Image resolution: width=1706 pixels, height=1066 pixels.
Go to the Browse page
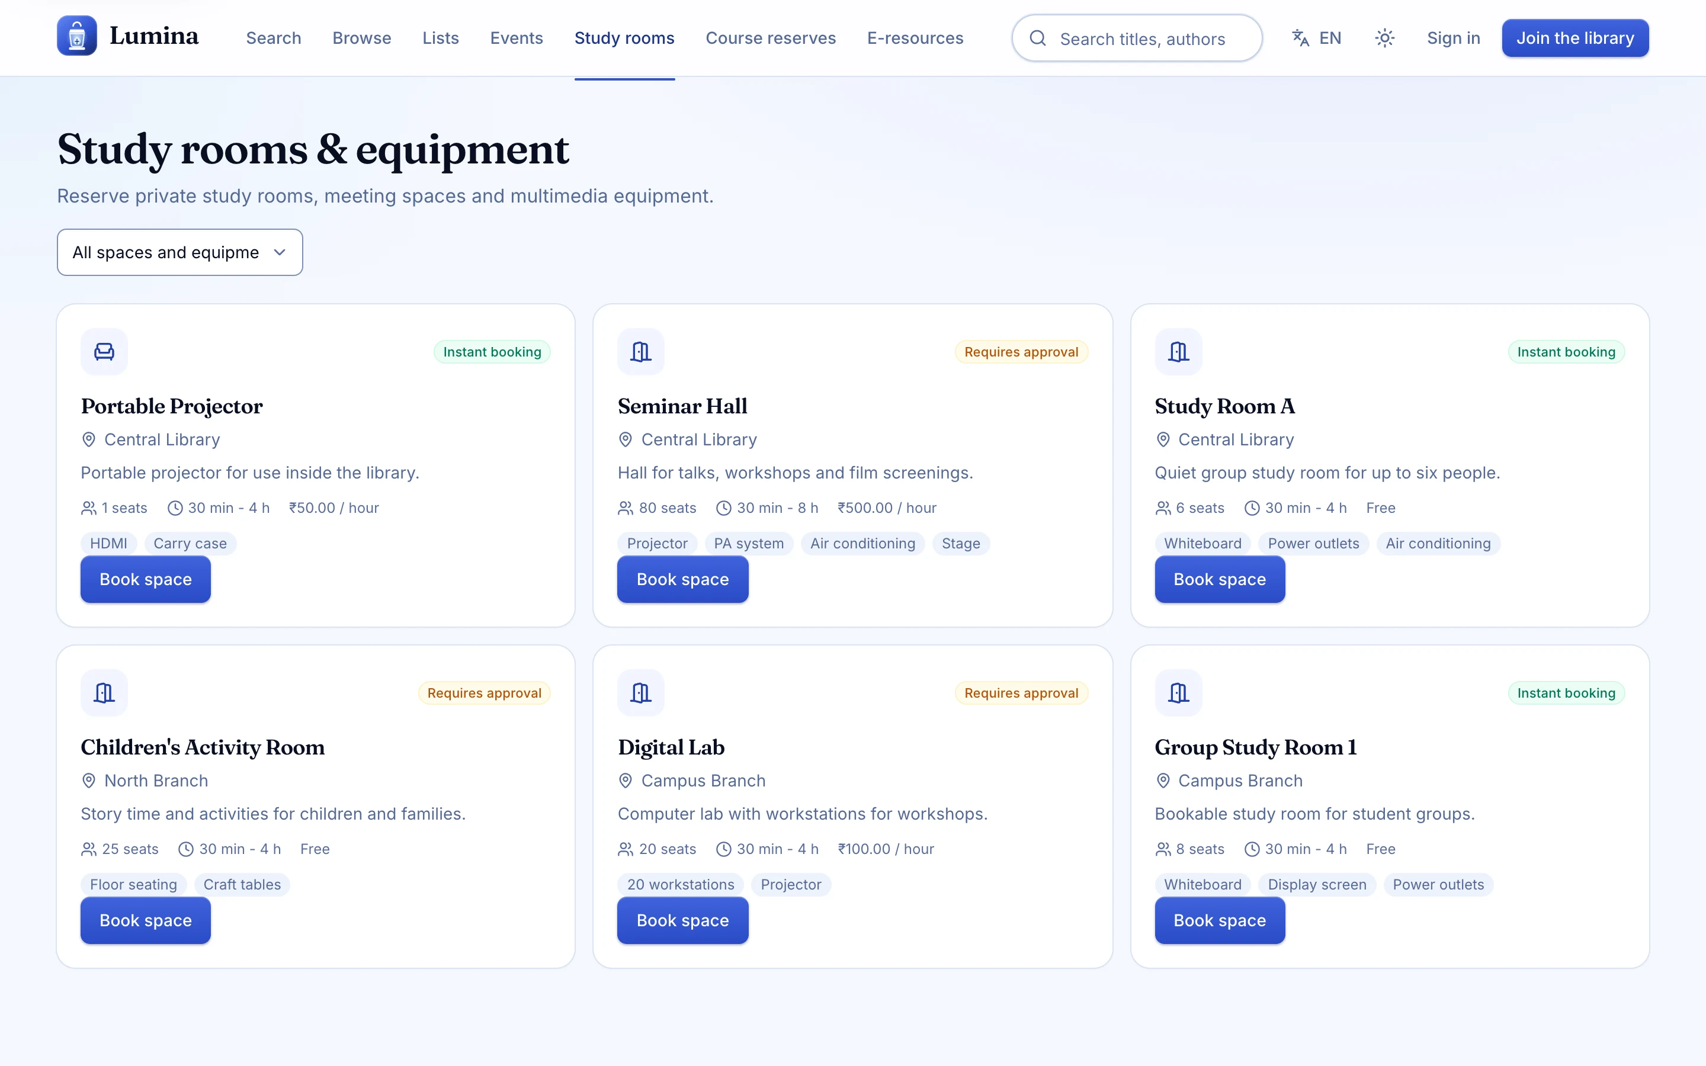tap(362, 38)
